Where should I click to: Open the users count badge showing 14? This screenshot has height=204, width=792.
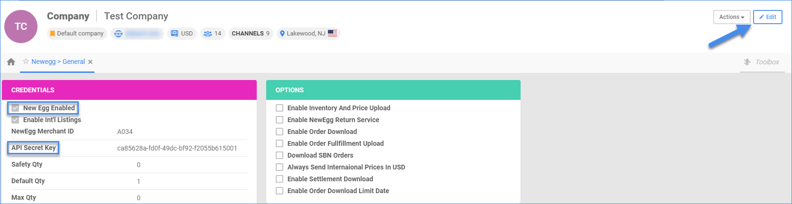click(213, 34)
